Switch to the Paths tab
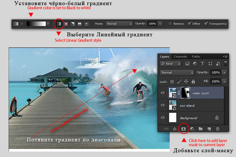 [x=196, y=57]
